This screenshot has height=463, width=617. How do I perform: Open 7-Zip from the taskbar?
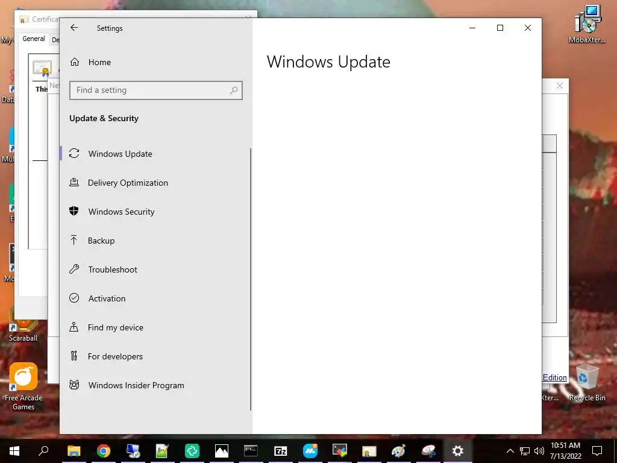coord(281,451)
